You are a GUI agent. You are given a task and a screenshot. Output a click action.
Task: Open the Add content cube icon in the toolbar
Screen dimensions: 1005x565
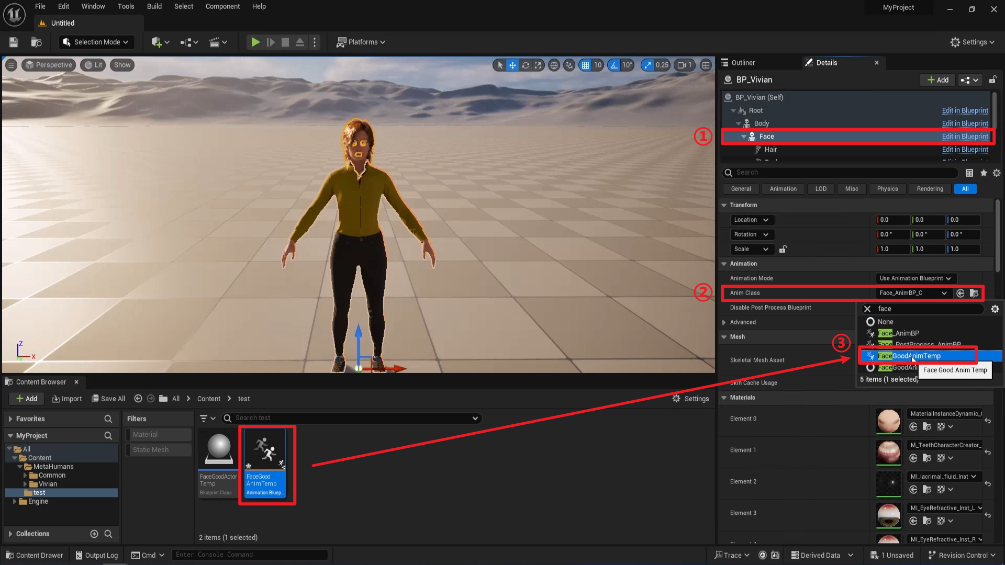tap(160, 42)
